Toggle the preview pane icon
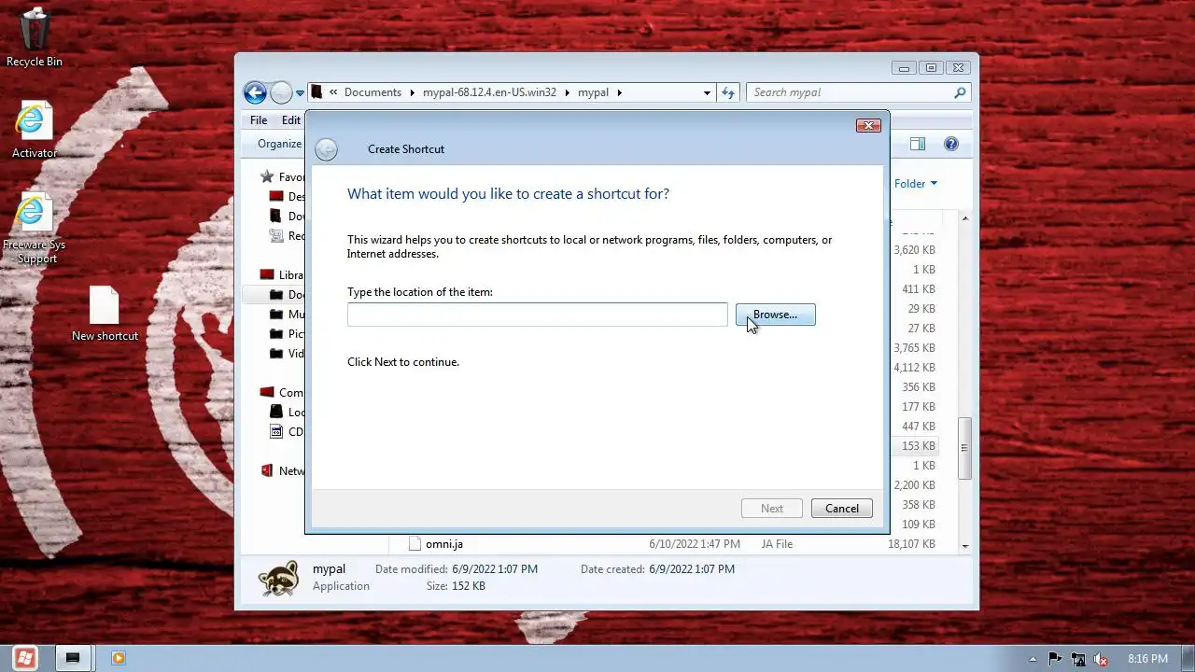1195x672 pixels. pyautogui.click(x=918, y=144)
